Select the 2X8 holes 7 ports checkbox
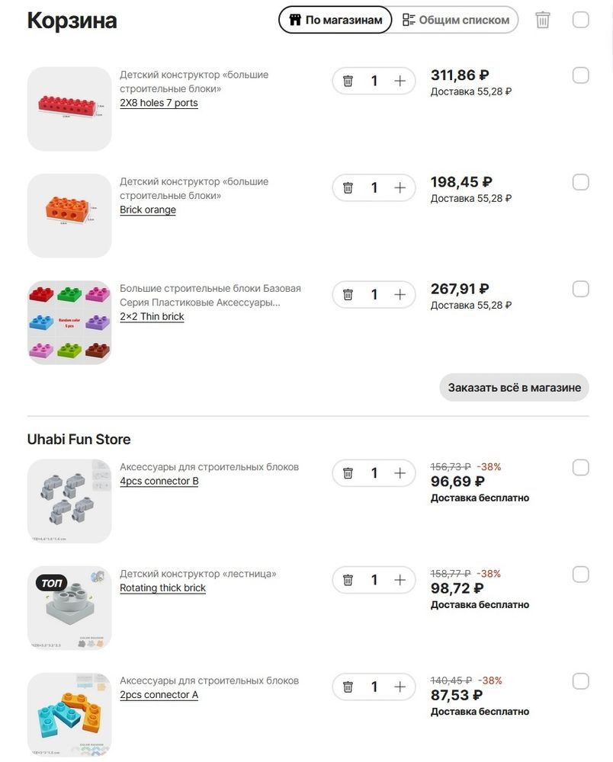This screenshot has height=762, width=613. [x=580, y=75]
